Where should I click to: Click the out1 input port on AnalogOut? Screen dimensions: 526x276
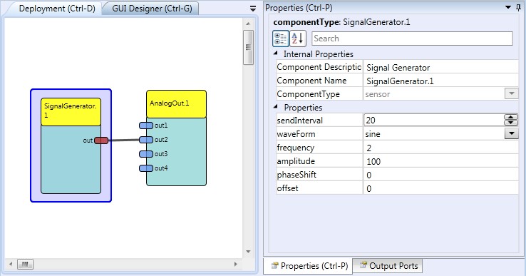(x=146, y=126)
